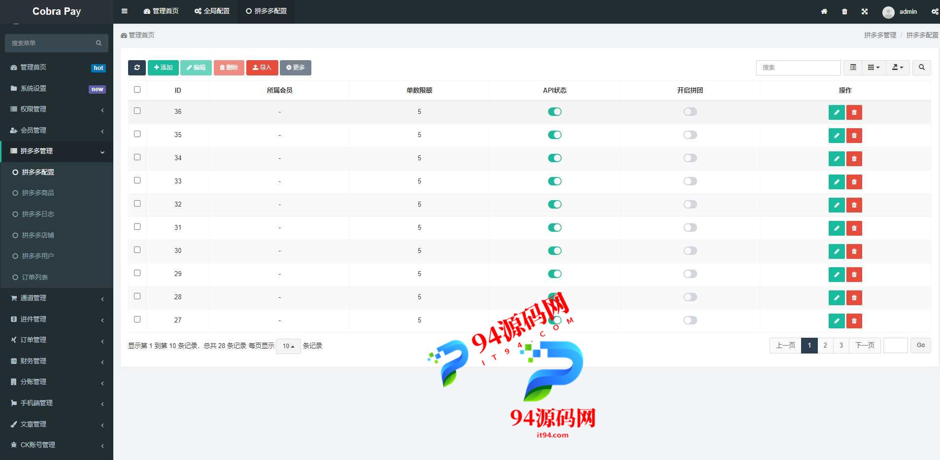
Task: Check the checkbox for row ID 33
Action: tap(137, 180)
